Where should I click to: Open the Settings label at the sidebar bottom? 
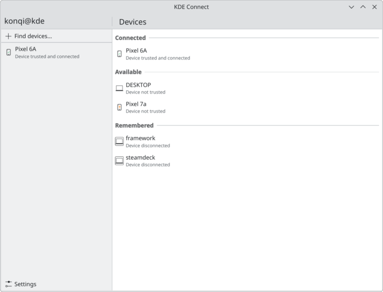click(25, 284)
